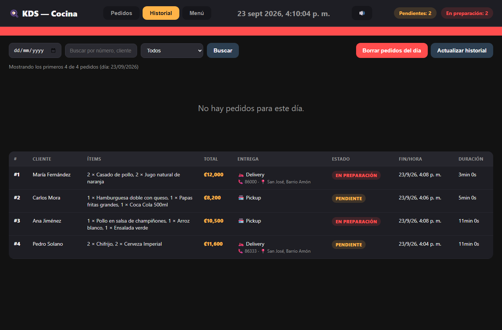Click EN PREPARACIÓN badge for Ana Jiménez
The image size is (502, 330).
[356, 221]
